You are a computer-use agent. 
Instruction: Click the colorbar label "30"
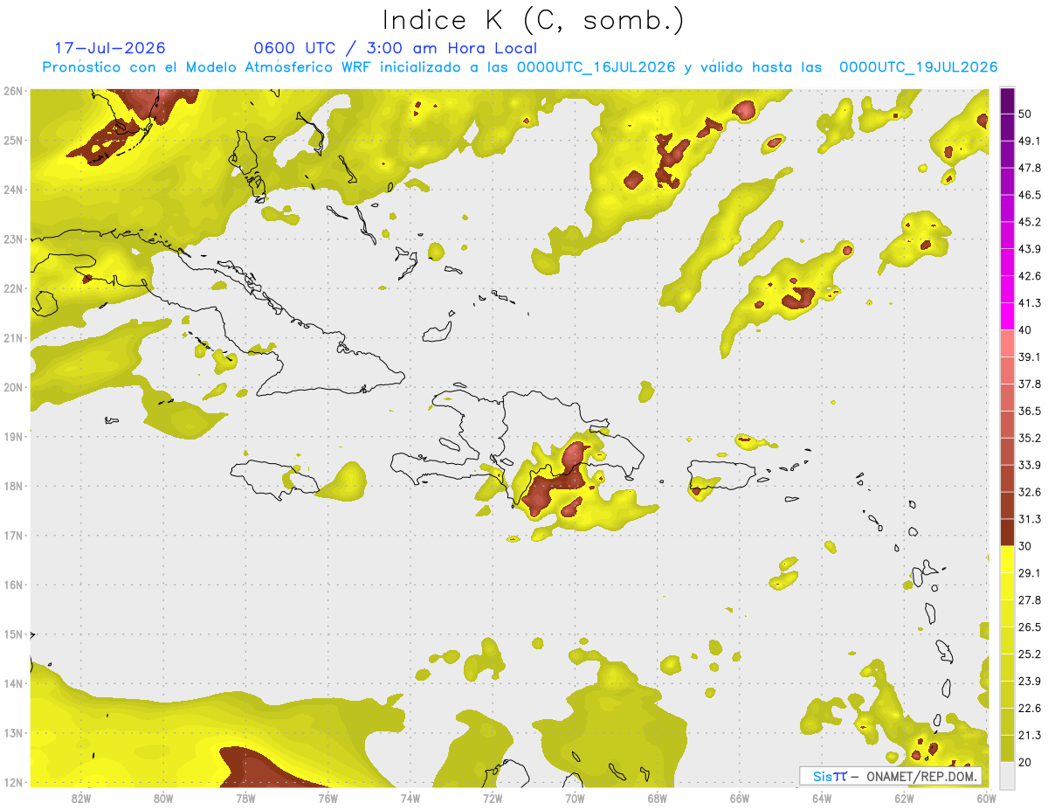point(1025,546)
